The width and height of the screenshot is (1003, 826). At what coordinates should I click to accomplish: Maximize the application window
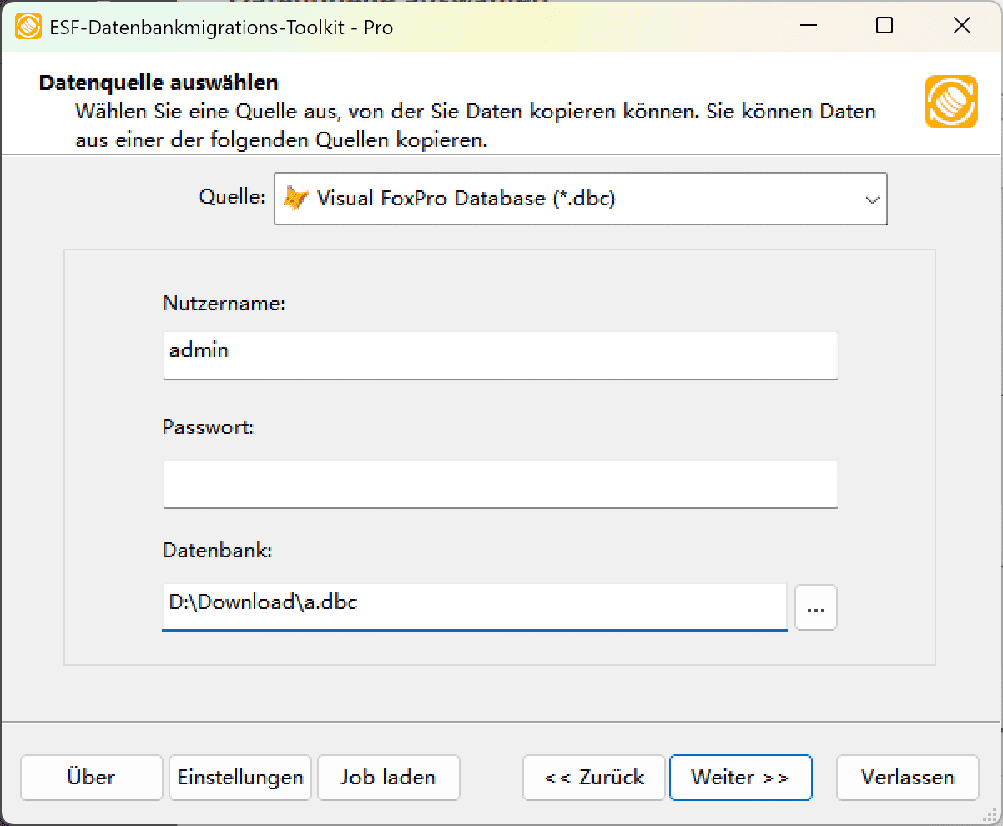point(885,26)
